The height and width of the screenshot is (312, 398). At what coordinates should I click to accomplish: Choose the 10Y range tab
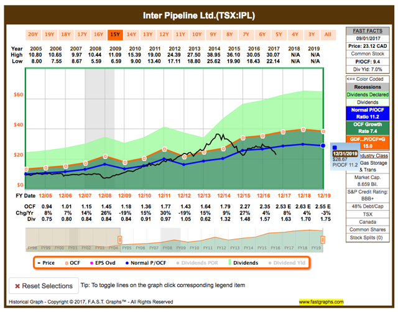pos(197,35)
